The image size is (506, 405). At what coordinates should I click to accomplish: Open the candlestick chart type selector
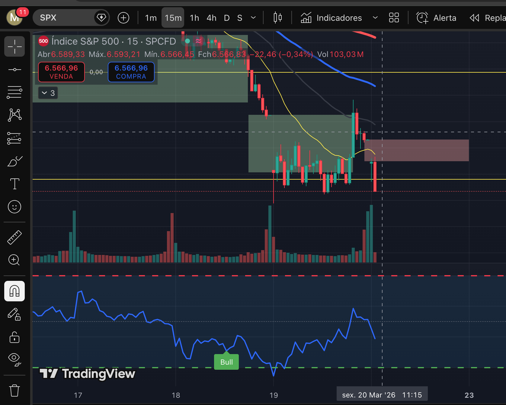click(x=277, y=18)
